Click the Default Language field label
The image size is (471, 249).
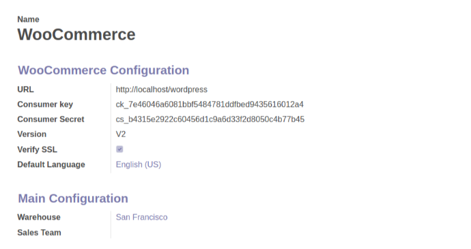pos(51,164)
